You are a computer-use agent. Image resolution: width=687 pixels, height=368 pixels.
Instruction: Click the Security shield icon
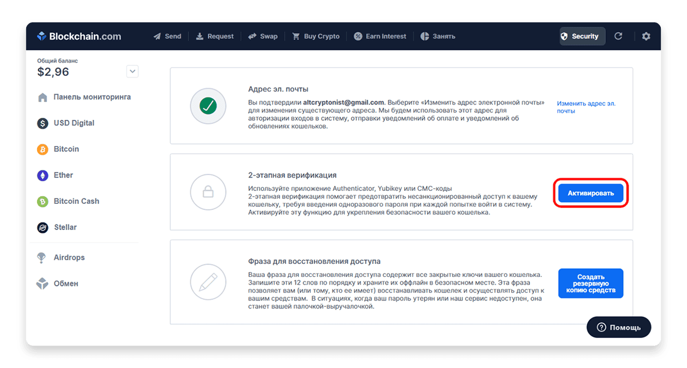(x=564, y=37)
